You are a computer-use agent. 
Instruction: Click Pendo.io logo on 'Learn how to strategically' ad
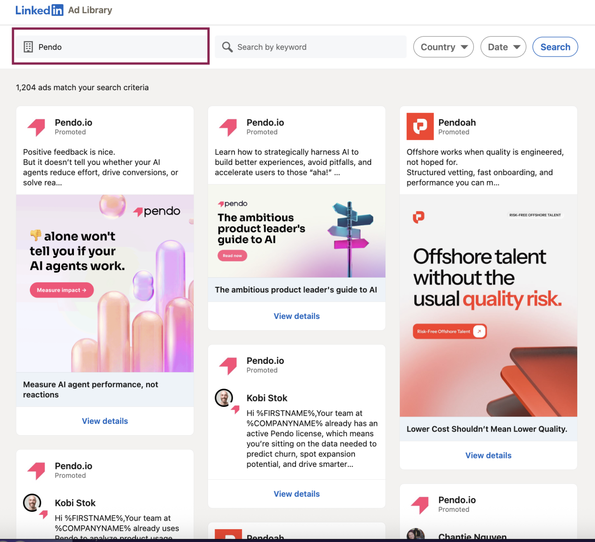point(228,127)
